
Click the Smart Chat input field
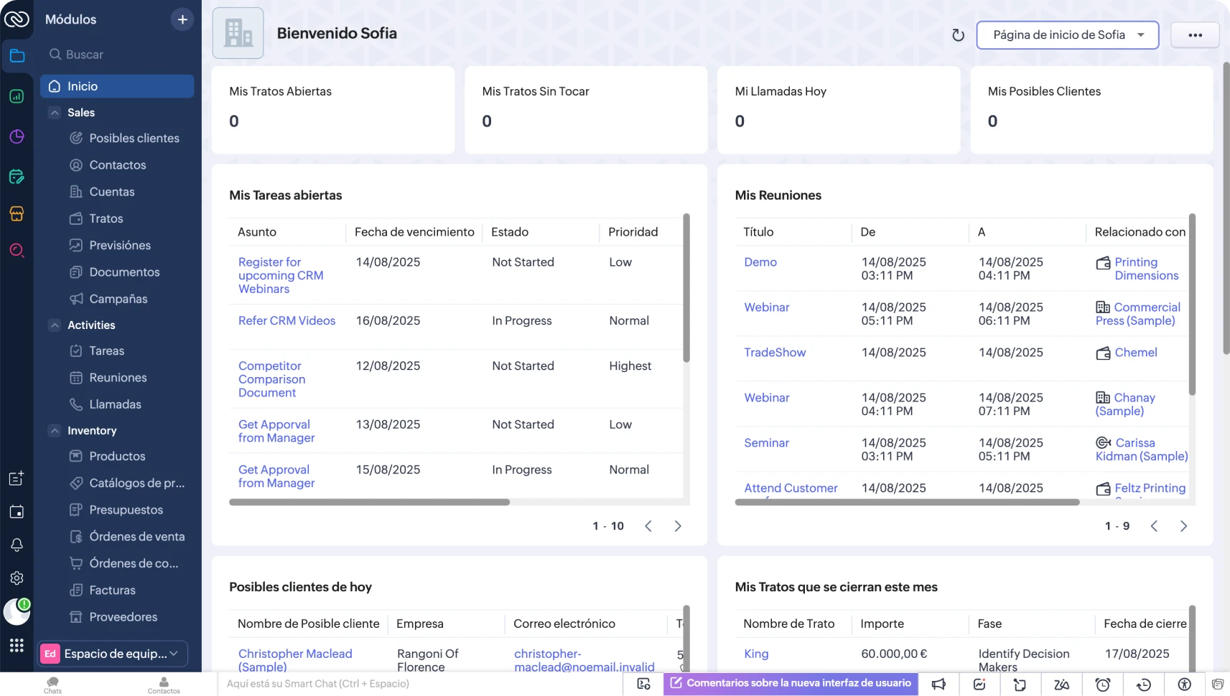tap(420, 685)
